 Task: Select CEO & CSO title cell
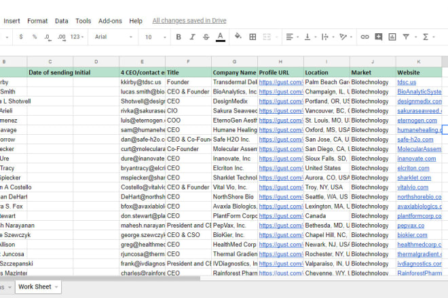[188, 235]
